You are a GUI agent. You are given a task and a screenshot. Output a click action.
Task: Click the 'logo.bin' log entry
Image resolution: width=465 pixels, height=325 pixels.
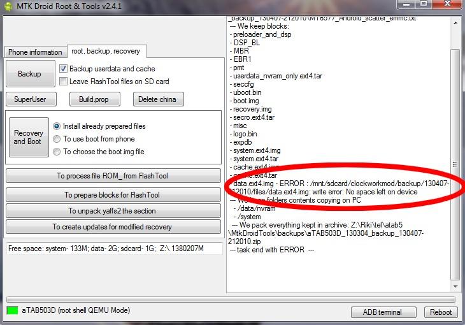(245, 134)
